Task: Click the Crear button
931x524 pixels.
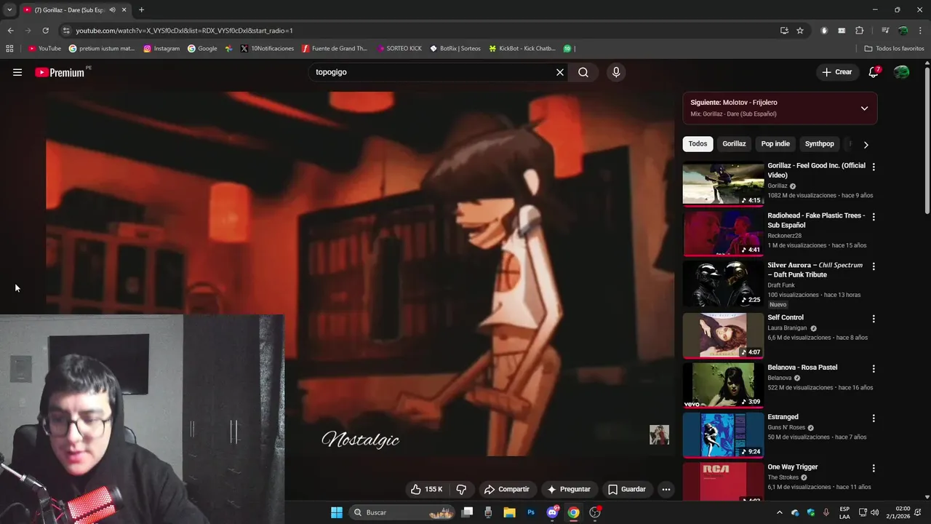Action: (x=836, y=72)
